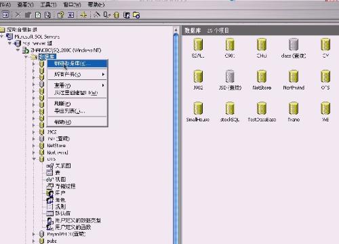Screen dimensions: 339x244
Task: Select 角色 (roles) under the OTS database
Action: click(60, 200)
